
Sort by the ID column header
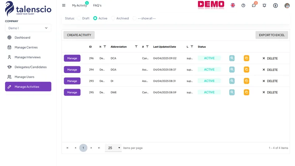coord(90,47)
